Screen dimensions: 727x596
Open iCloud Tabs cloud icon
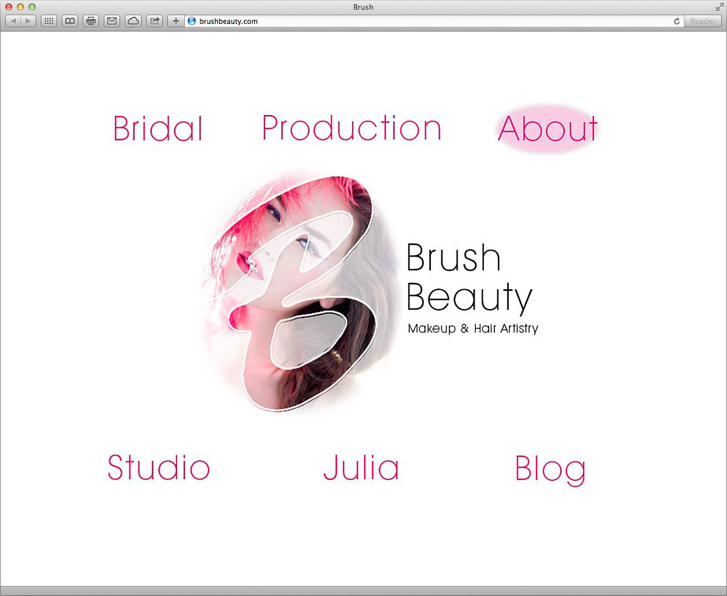pos(134,21)
